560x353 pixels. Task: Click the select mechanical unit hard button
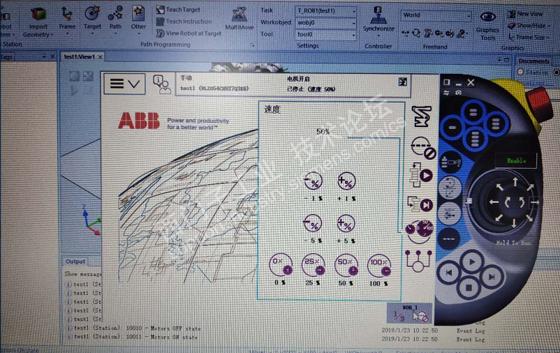tap(450, 163)
